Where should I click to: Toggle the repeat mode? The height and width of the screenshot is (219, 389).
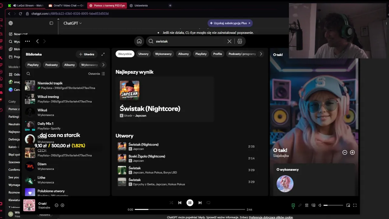pyautogui.click(x=208, y=203)
